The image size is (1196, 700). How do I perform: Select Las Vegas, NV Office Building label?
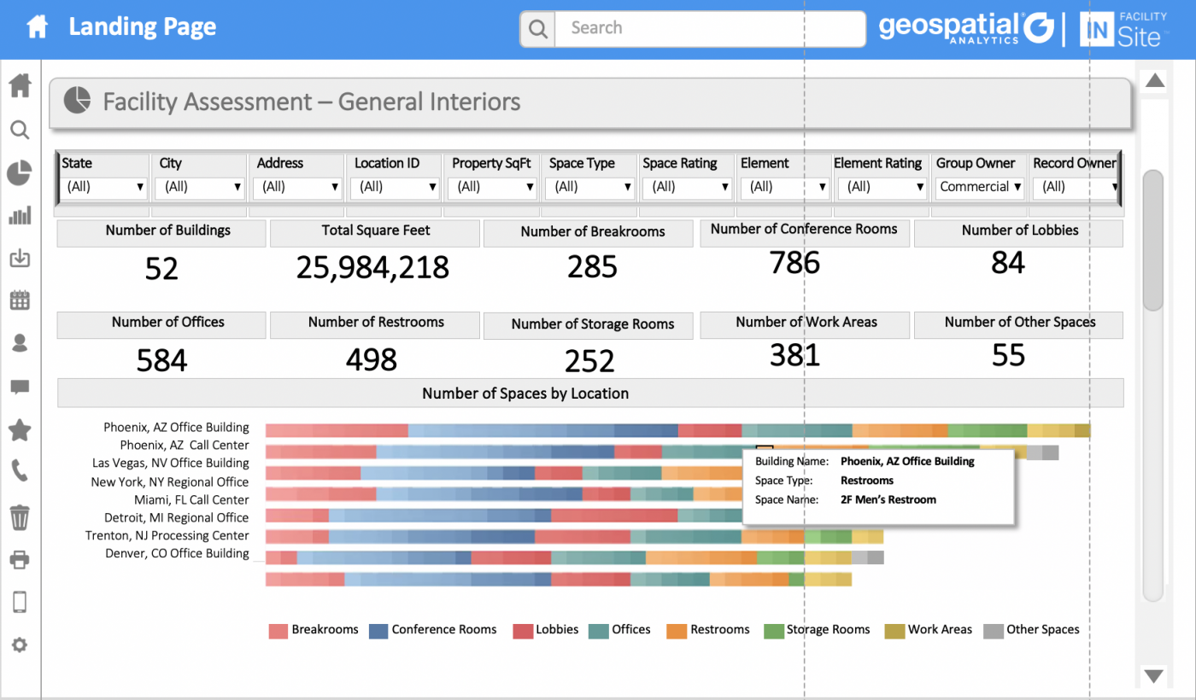pyautogui.click(x=170, y=463)
